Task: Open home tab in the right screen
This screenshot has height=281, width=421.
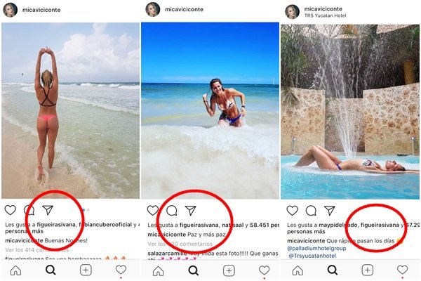Action: pyautogui.click(x=297, y=270)
